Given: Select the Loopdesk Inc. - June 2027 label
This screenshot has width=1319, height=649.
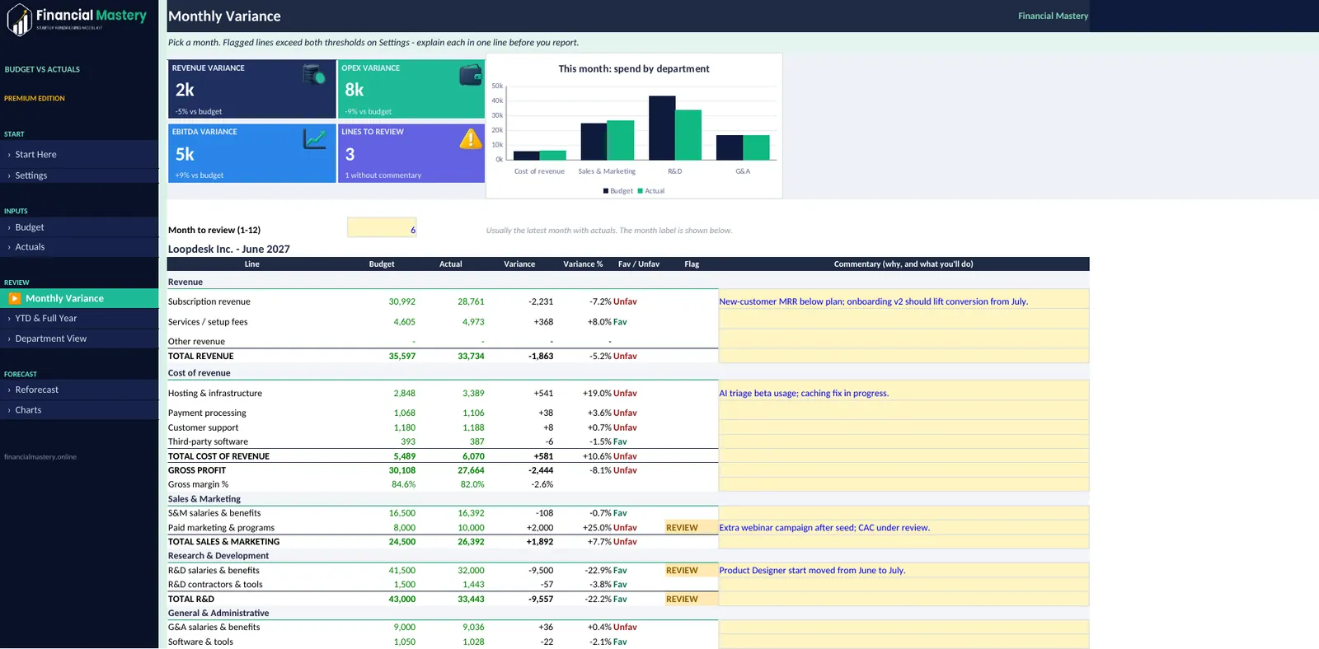Looking at the screenshot, I should click(x=229, y=249).
